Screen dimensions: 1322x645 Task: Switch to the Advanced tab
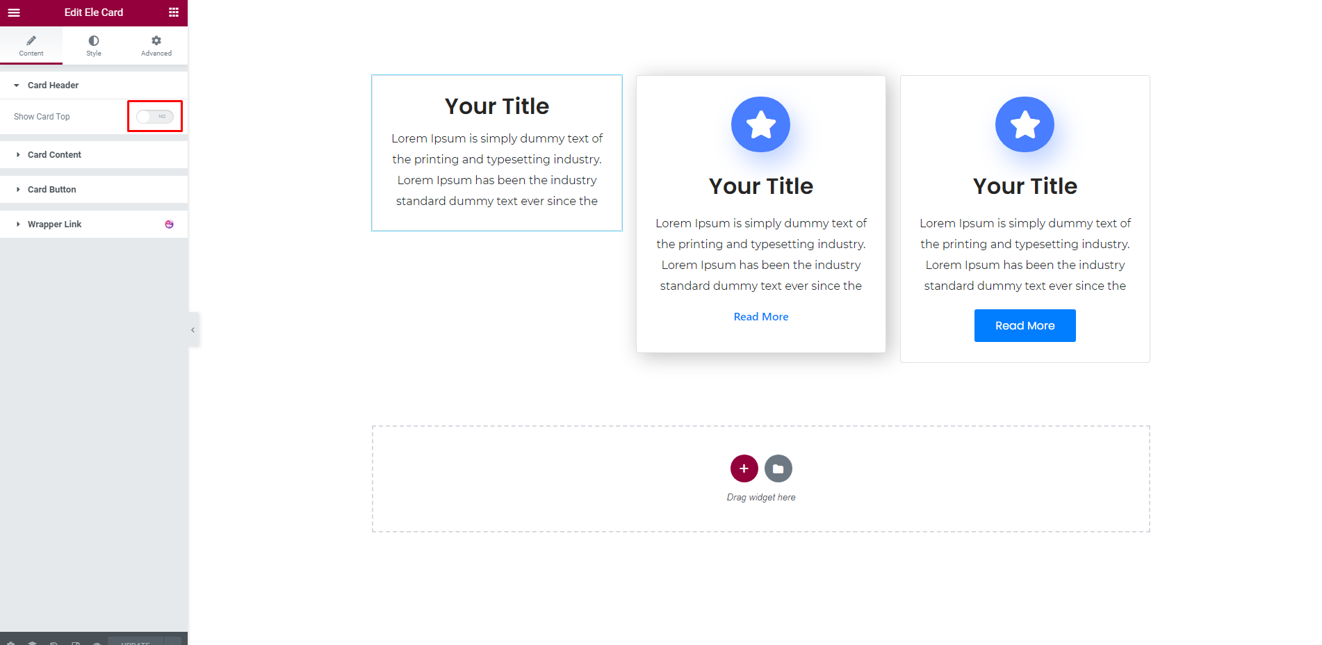(156, 46)
